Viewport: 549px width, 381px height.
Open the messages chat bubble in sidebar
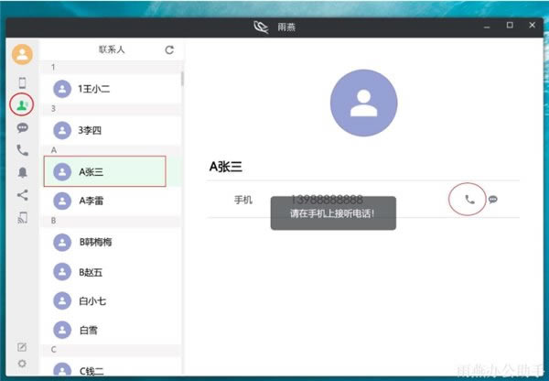click(x=22, y=128)
